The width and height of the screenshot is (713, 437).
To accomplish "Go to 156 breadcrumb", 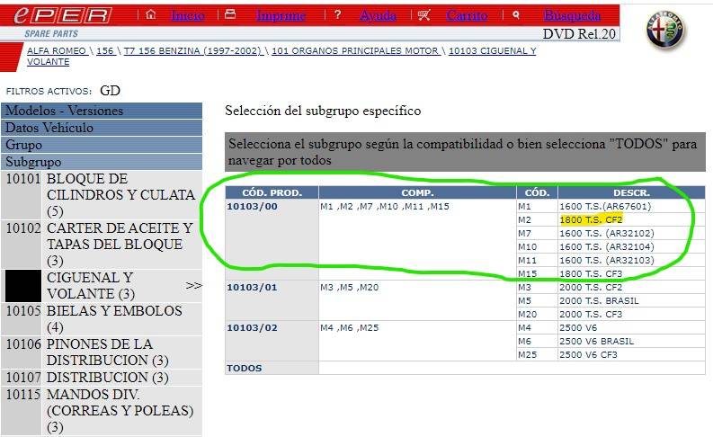I will 105,51.
